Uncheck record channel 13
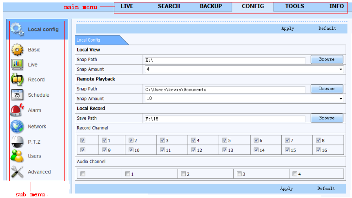Screen dimensions: 352x198 click(225, 150)
